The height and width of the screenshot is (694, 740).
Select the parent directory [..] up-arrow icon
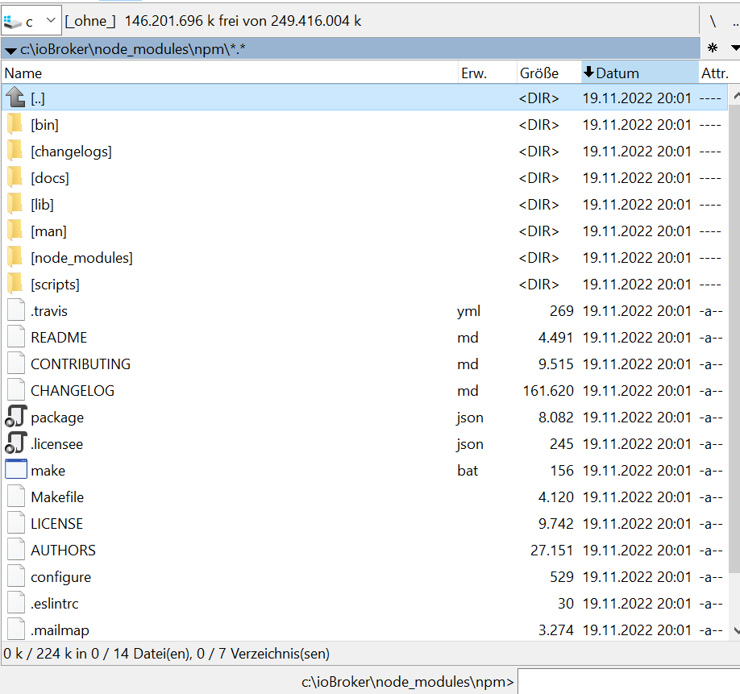point(16,98)
